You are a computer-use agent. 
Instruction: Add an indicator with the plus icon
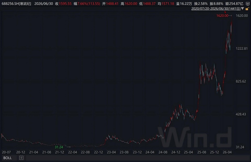click(x=21, y=158)
